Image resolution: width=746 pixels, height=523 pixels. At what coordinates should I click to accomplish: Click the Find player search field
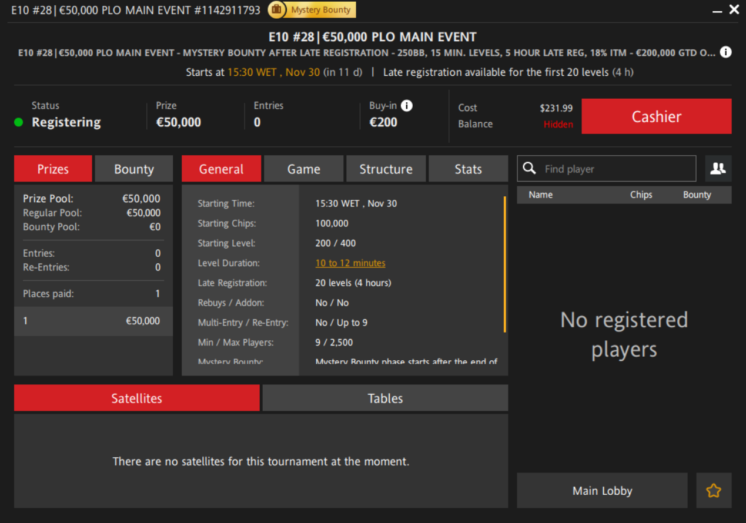(x=617, y=169)
